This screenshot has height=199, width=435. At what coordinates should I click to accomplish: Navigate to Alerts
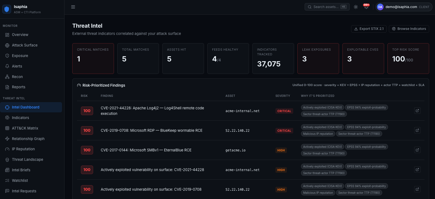pyautogui.click(x=31, y=66)
